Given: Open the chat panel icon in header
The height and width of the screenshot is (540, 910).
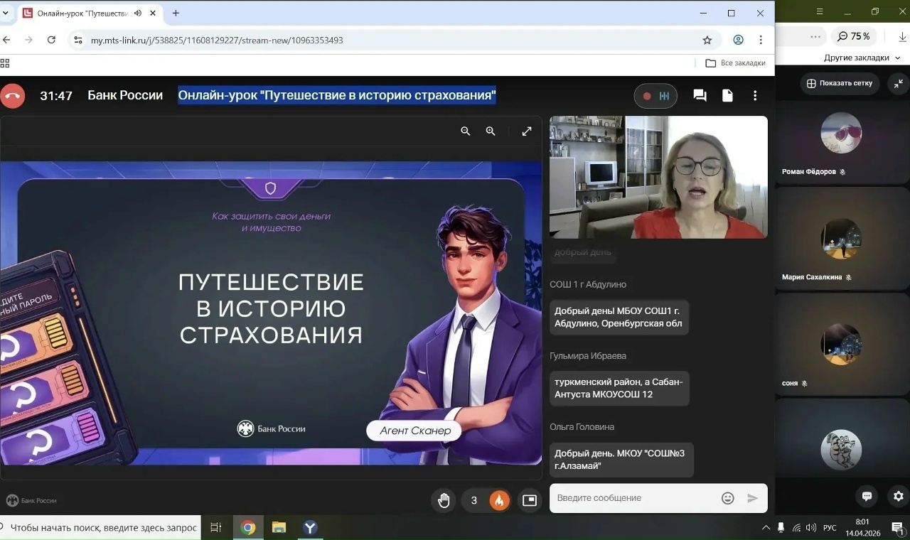Looking at the screenshot, I should coord(700,96).
